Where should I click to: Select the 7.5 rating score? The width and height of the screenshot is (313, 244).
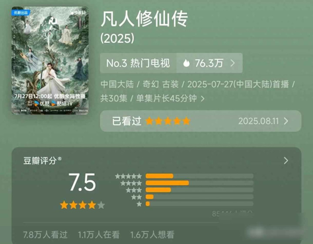coord(82,182)
